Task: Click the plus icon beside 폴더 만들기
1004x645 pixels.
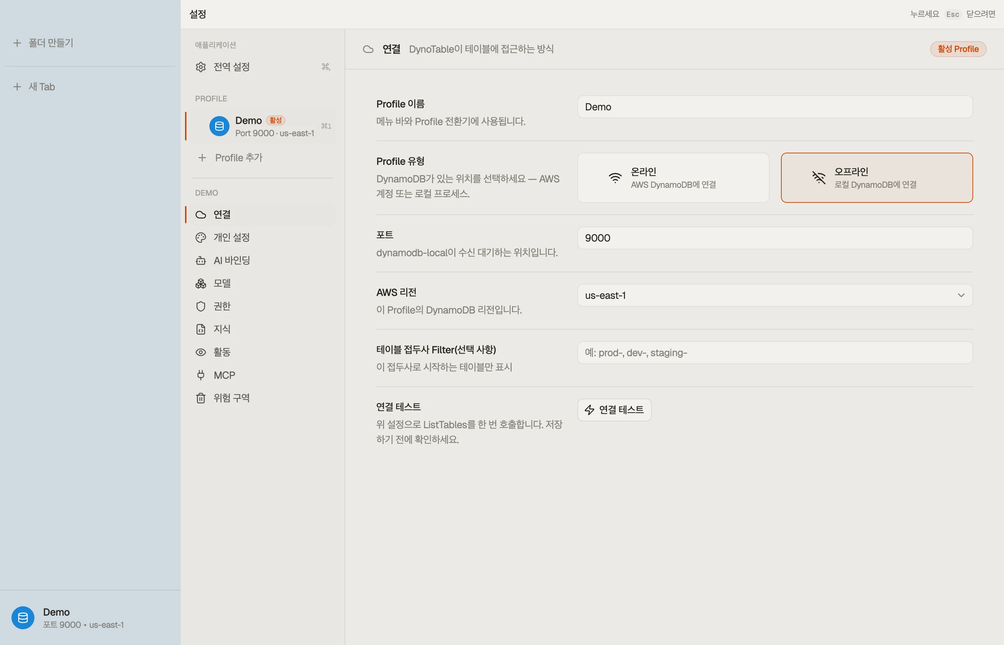Action: tap(17, 43)
